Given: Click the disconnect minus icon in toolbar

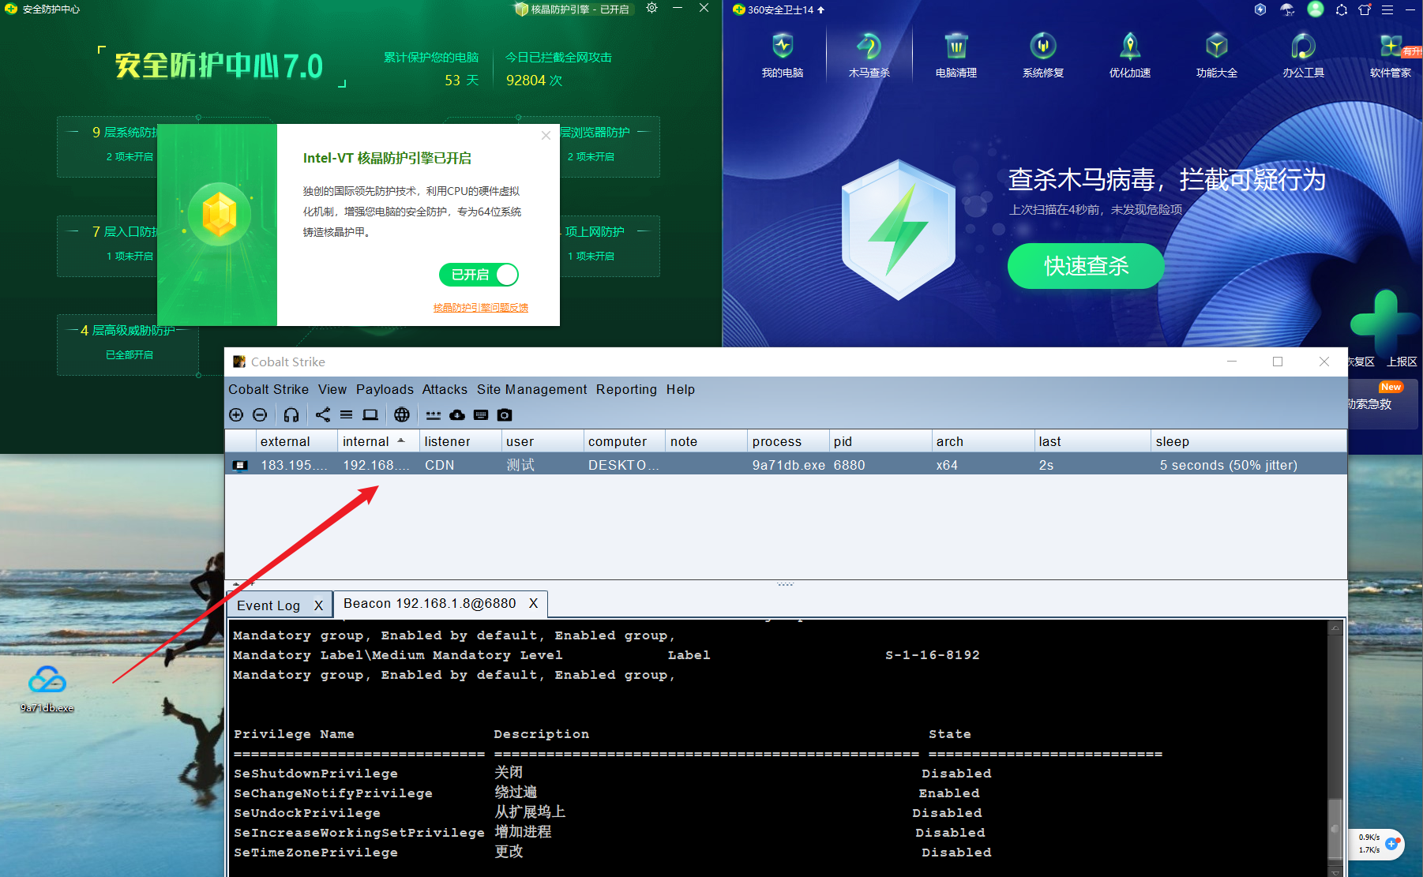Looking at the screenshot, I should [260, 415].
